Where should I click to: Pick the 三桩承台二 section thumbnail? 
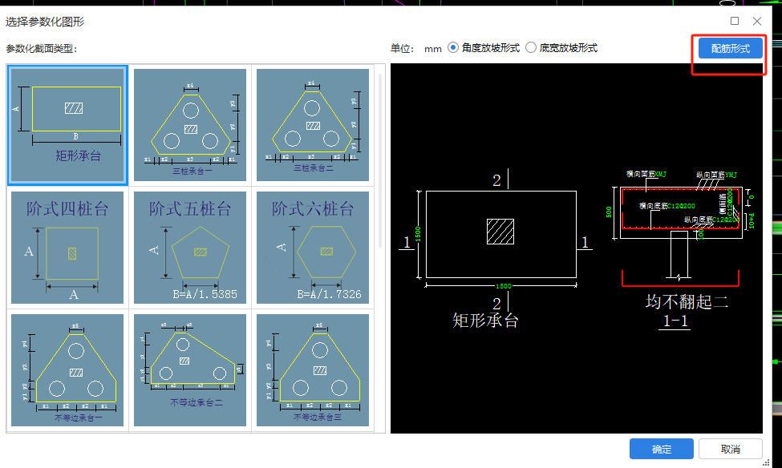[313, 125]
